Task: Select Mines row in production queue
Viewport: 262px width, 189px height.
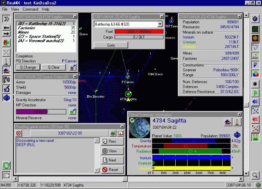Action: pos(46,32)
